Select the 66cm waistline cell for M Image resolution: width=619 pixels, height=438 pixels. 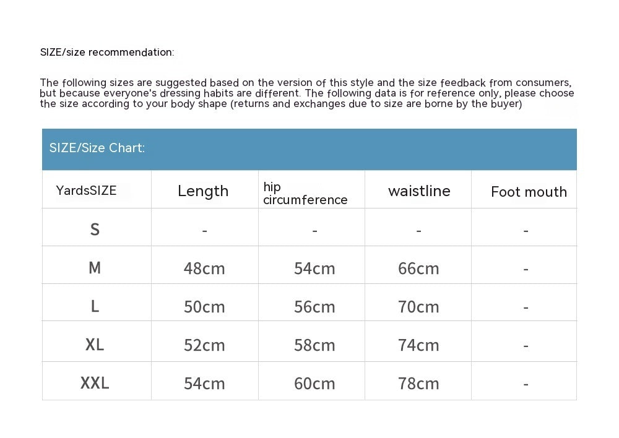[x=418, y=268]
